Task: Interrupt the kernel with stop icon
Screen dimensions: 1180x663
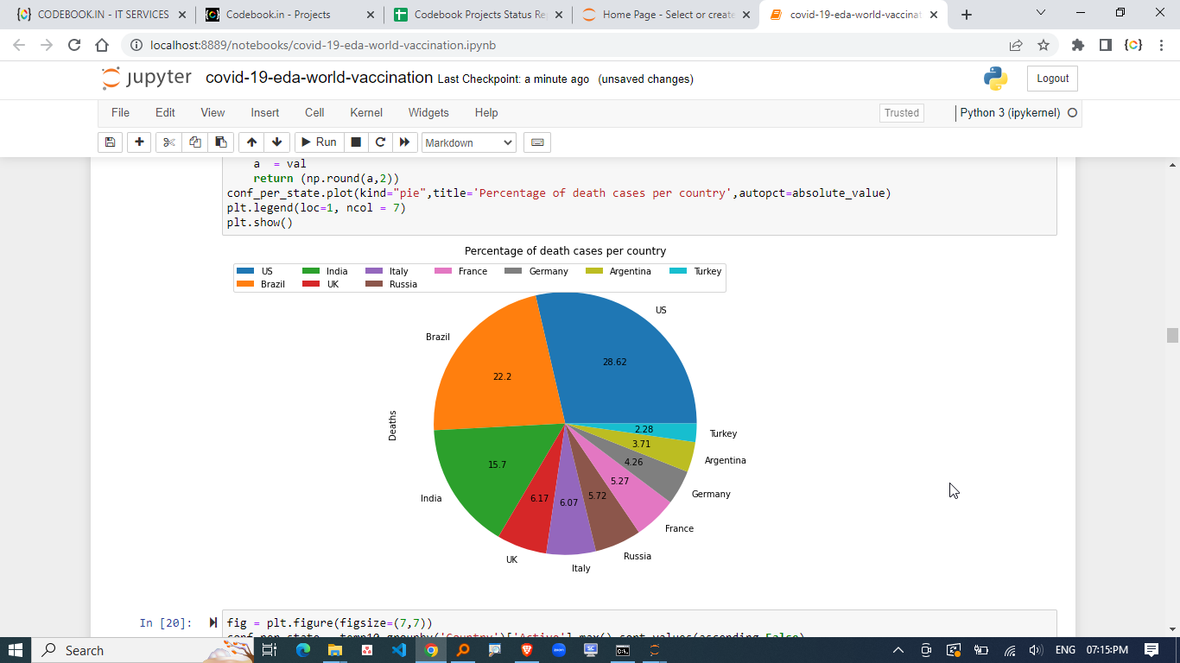Action: tap(356, 142)
